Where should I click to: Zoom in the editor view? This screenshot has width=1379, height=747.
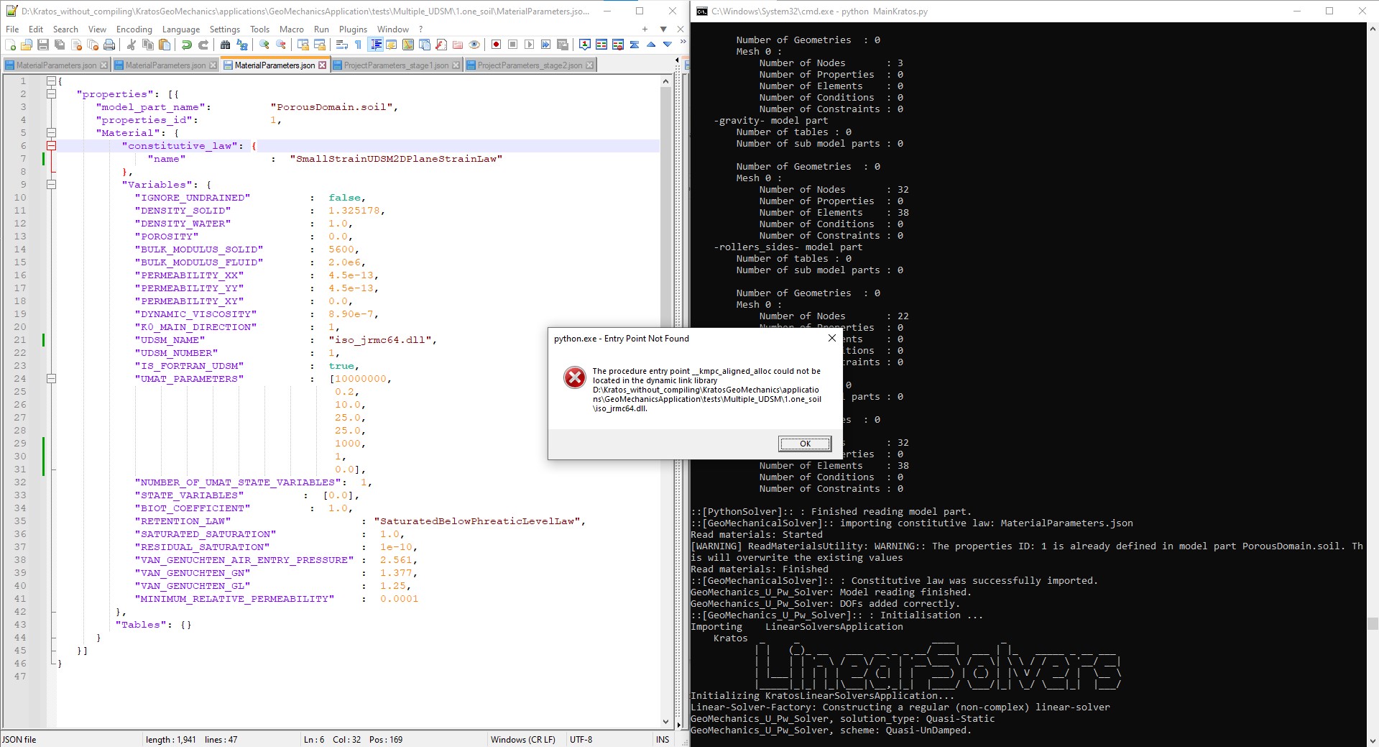click(264, 45)
